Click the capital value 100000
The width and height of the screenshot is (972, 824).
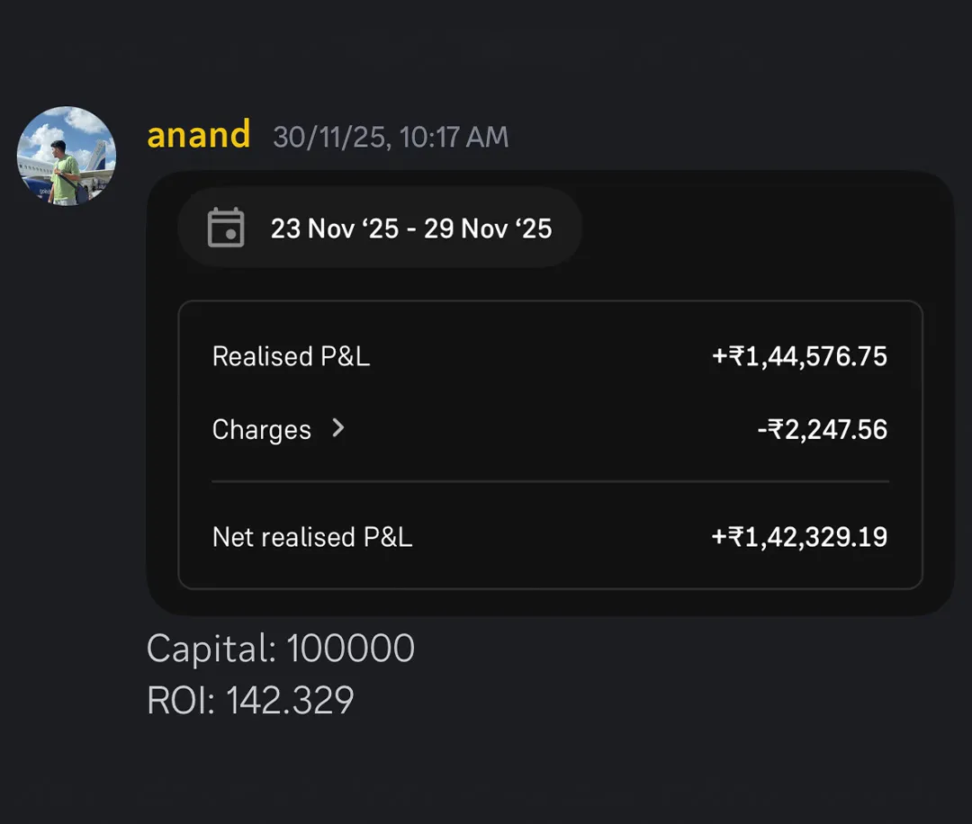point(350,649)
